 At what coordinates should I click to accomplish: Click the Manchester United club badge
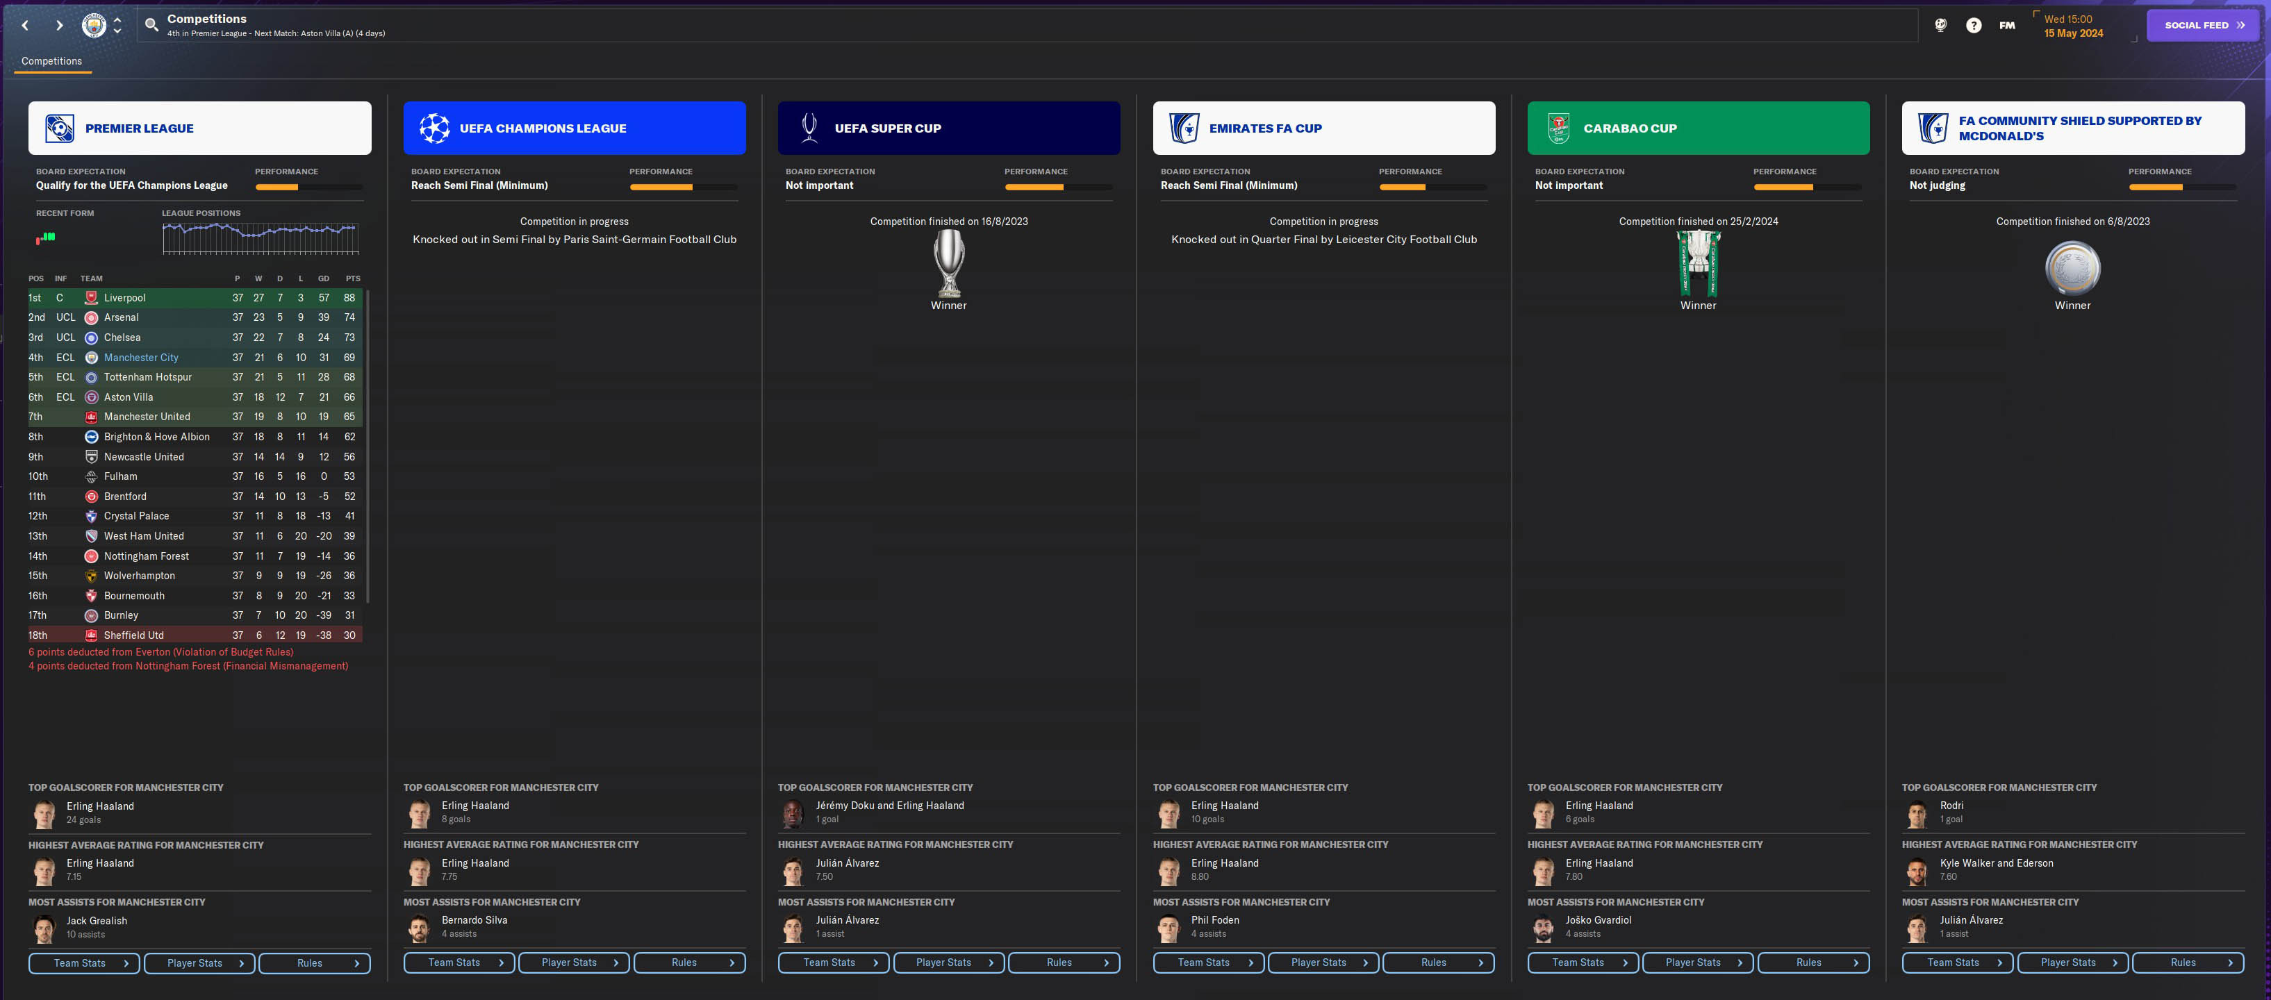pyautogui.click(x=91, y=417)
